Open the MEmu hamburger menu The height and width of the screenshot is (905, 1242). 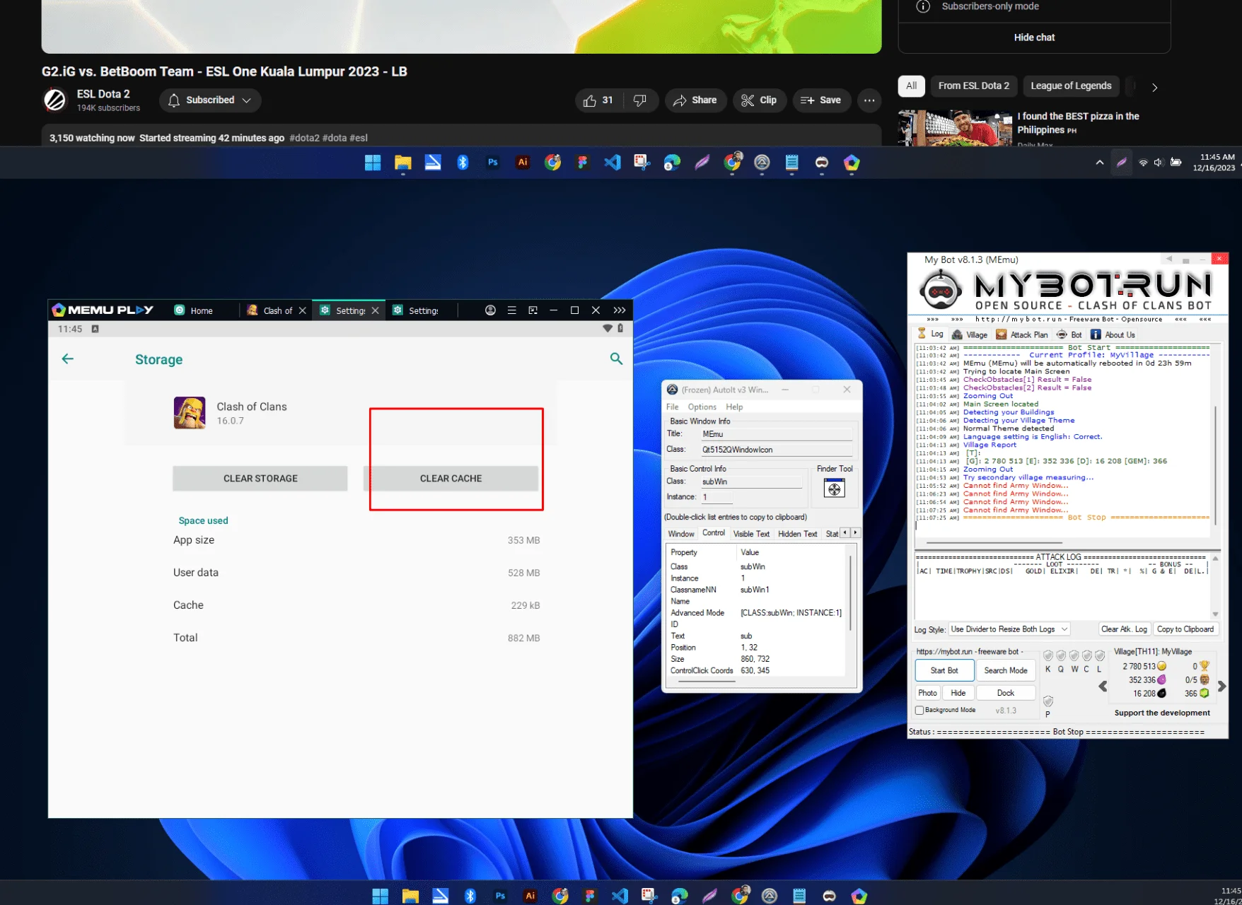point(511,310)
